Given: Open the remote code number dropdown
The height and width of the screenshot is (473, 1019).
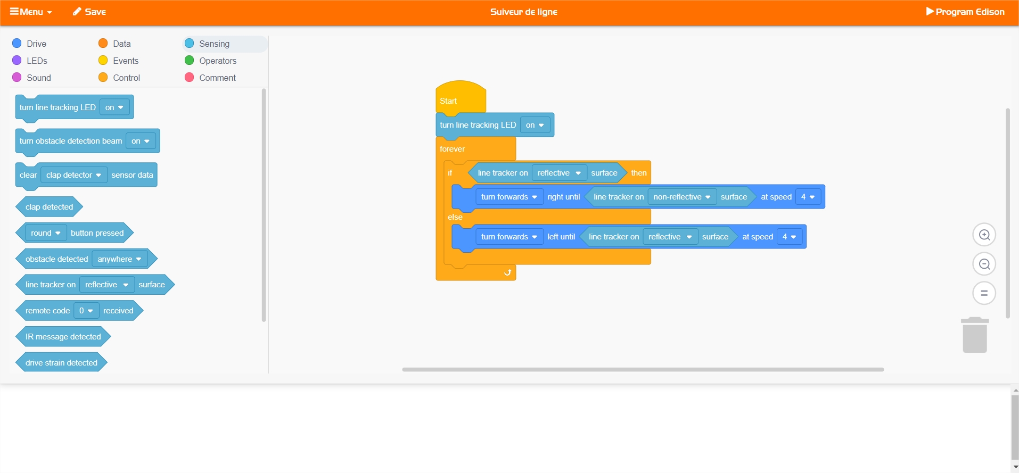Looking at the screenshot, I should 86,311.
